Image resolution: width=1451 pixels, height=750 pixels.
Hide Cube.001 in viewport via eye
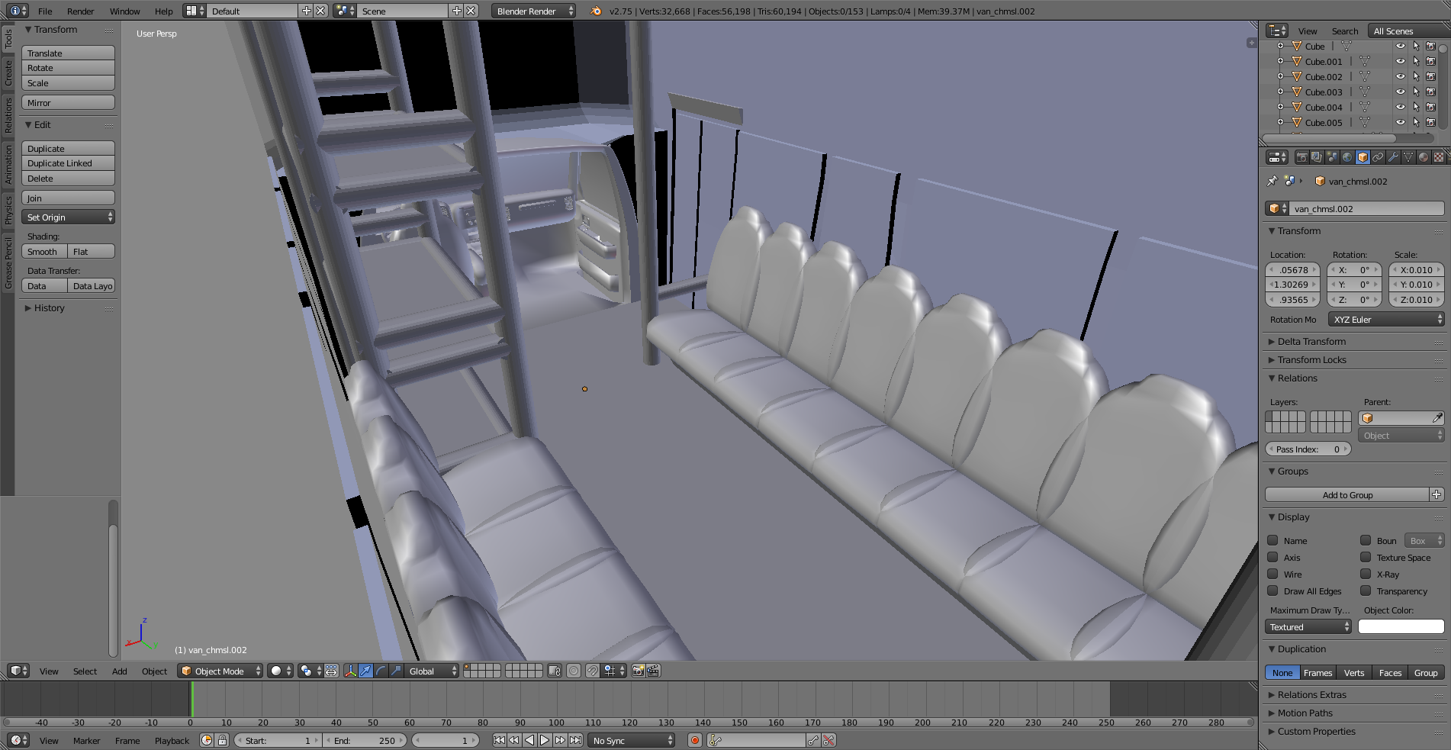1401,61
